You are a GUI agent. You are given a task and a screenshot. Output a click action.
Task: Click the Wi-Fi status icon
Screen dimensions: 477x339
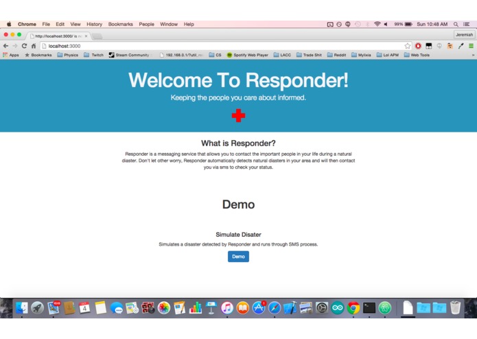coord(377,24)
